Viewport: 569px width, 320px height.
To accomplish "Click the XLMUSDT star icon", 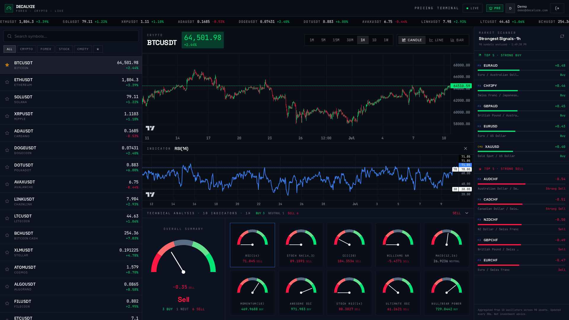I will tap(7, 252).
